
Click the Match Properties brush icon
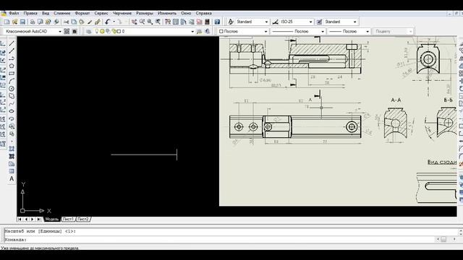[90, 22]
